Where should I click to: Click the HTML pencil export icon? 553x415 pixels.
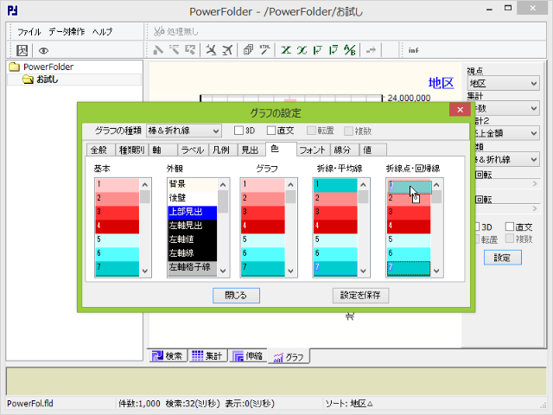click(265, 50)
